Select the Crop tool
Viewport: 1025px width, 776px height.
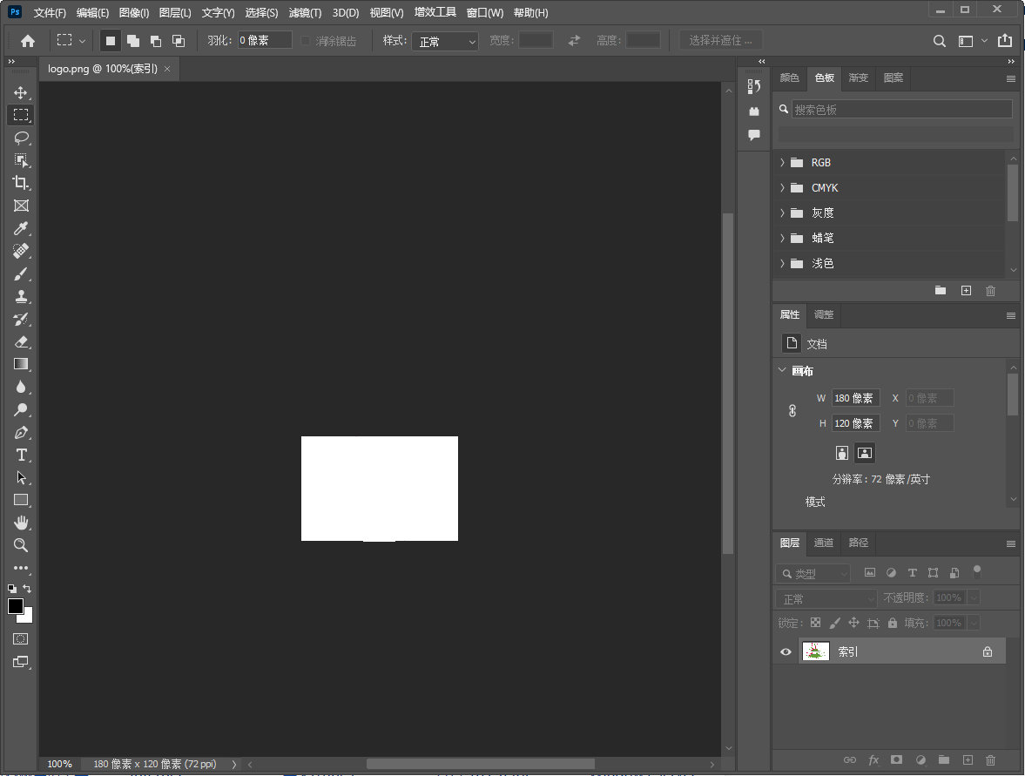(x=21, y=183)
